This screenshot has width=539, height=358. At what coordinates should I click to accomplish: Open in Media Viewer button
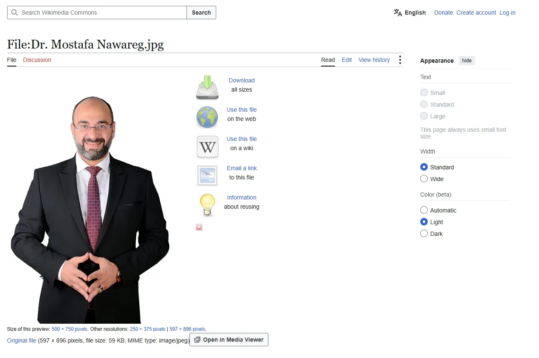pos(229,340)
